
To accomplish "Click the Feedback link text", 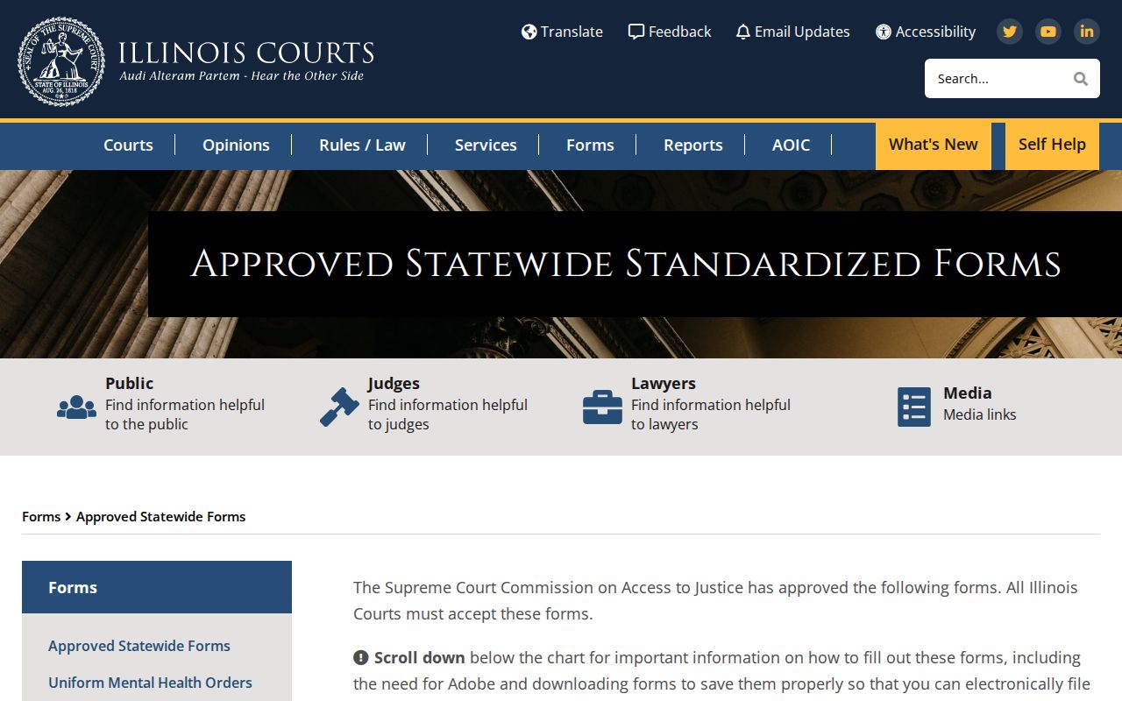I will pos(679,32).
